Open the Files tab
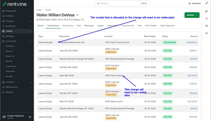Viewport: 211px width, 121px height. coord(140,26)
